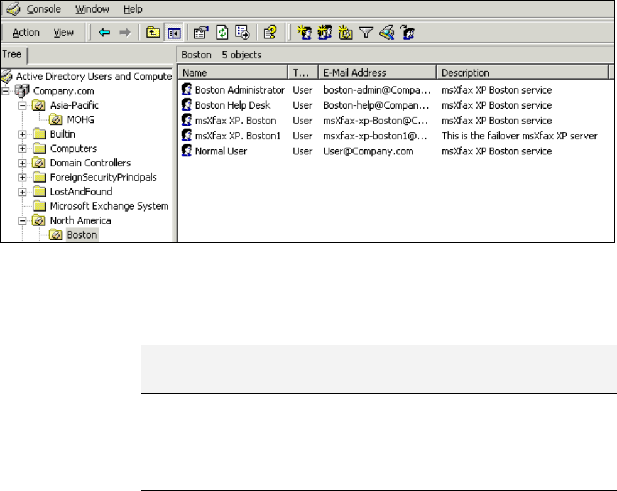This screenshot has width=617, height=491.
Task: Create a new group with toolbar icon
Action: pyautogui.click(x=325, y=32)
